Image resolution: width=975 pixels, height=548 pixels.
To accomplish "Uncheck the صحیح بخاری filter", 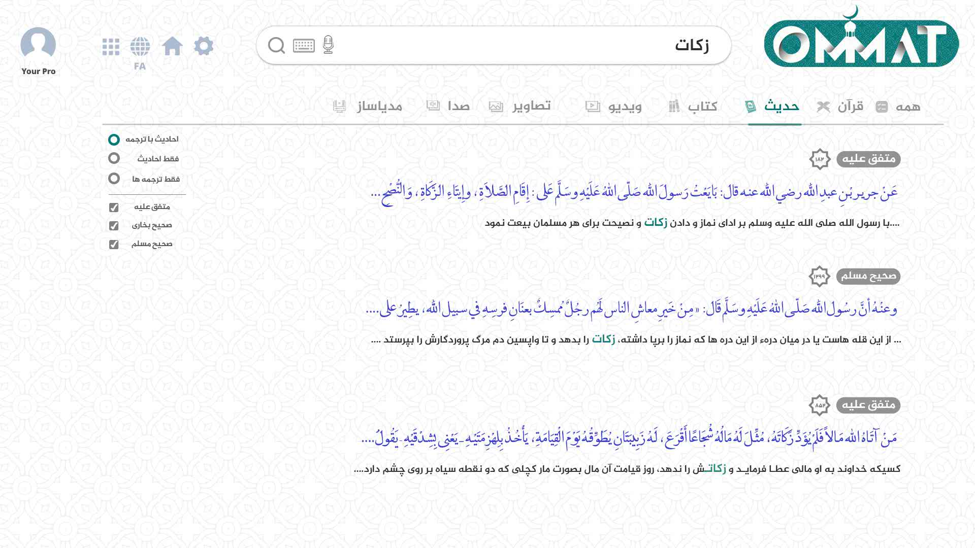I will click(x=113, y=225).
